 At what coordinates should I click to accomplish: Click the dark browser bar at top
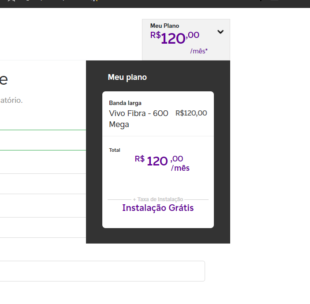[155, 4]
